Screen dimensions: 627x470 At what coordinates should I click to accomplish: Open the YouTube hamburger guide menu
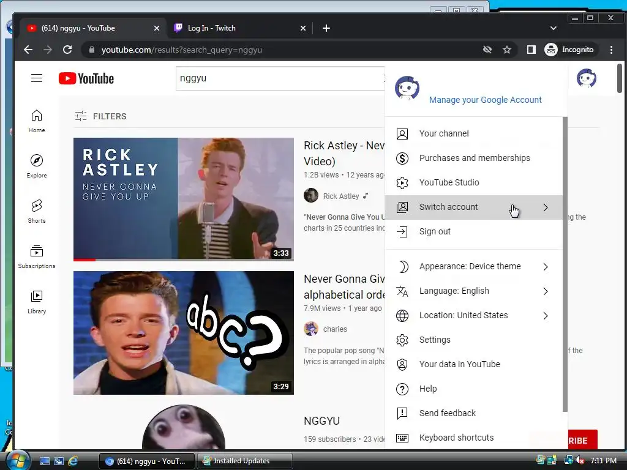[x=37, y=78]
